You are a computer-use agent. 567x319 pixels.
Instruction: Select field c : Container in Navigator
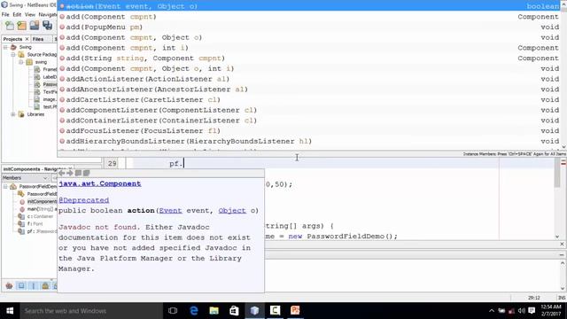(40, 216)
